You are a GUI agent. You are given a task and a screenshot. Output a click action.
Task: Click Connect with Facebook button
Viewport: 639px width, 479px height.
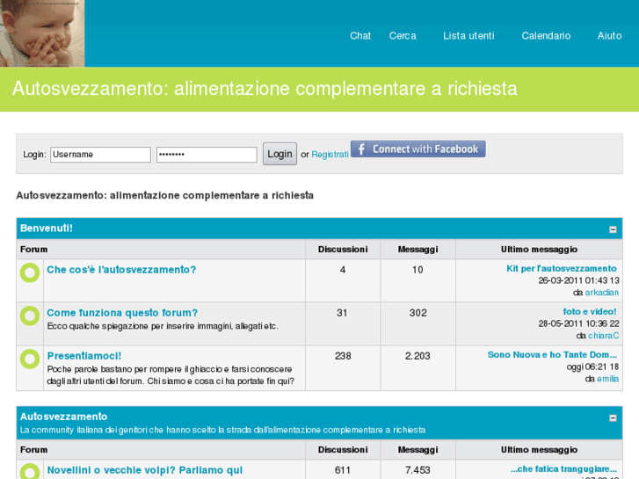coord(418,149)
